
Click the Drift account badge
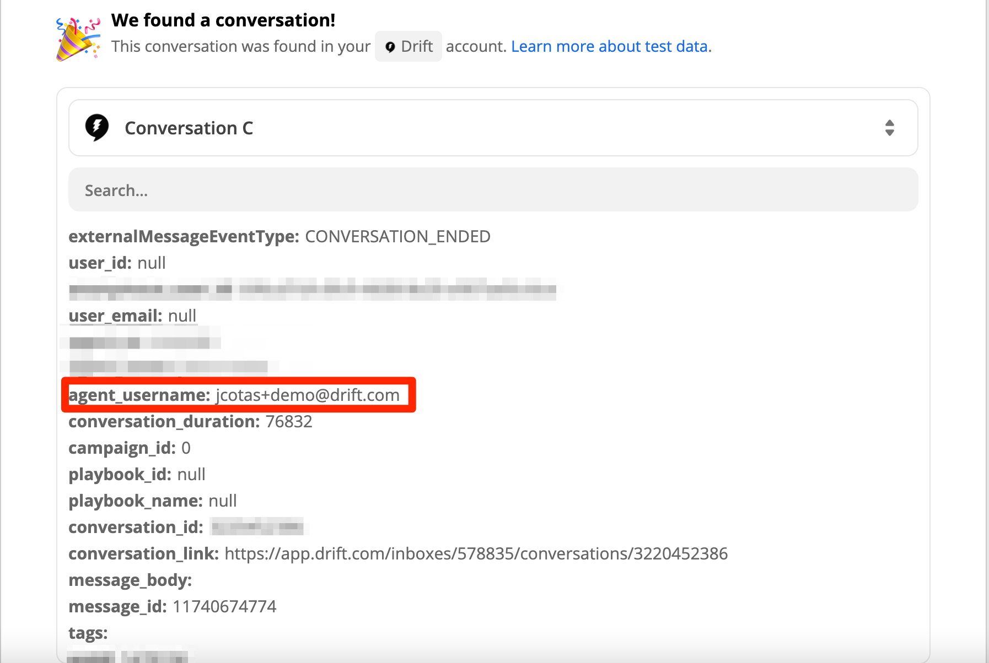click(x=409, y=46)
